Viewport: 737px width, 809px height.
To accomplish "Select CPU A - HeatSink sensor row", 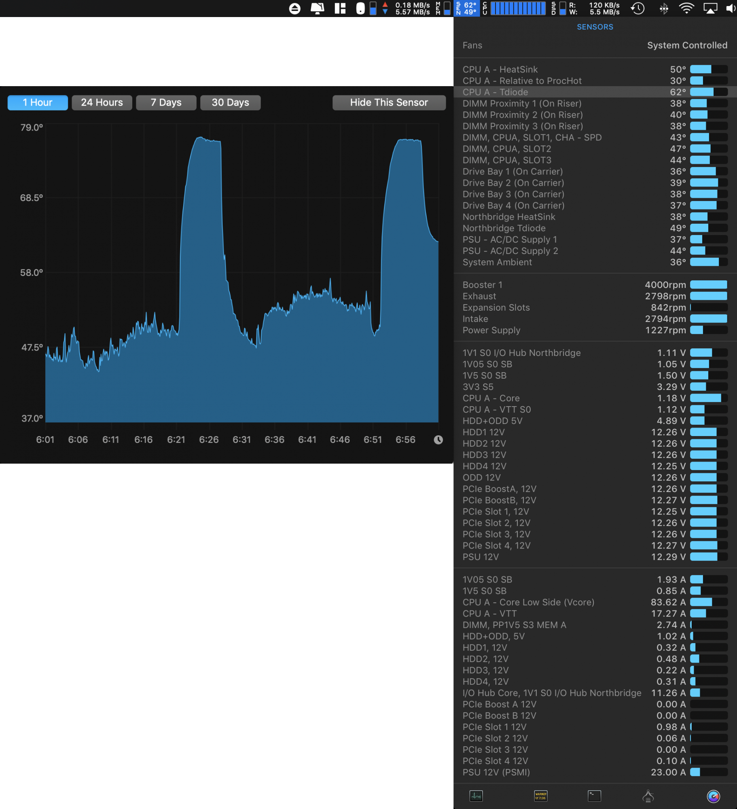I will [x=595, y=70].
